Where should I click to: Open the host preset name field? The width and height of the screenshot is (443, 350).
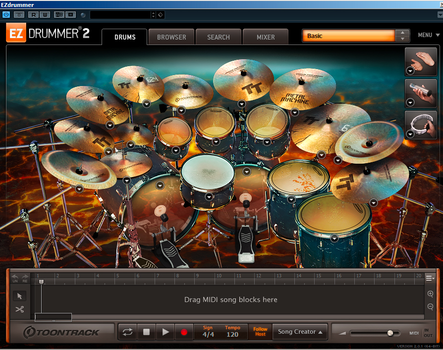[120, 15]
